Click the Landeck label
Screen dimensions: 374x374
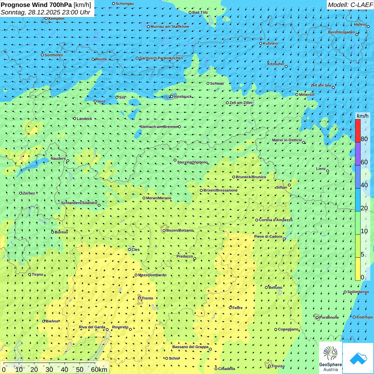pyautogui.click(x=84, y=119)
